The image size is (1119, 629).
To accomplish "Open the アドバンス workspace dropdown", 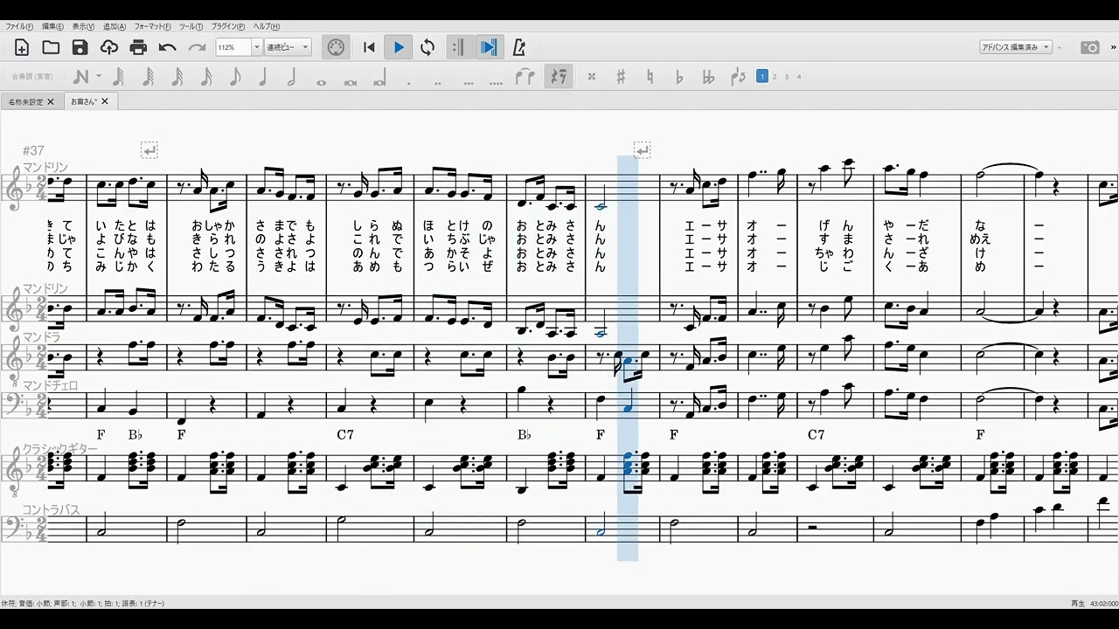I will [1015, 47].
